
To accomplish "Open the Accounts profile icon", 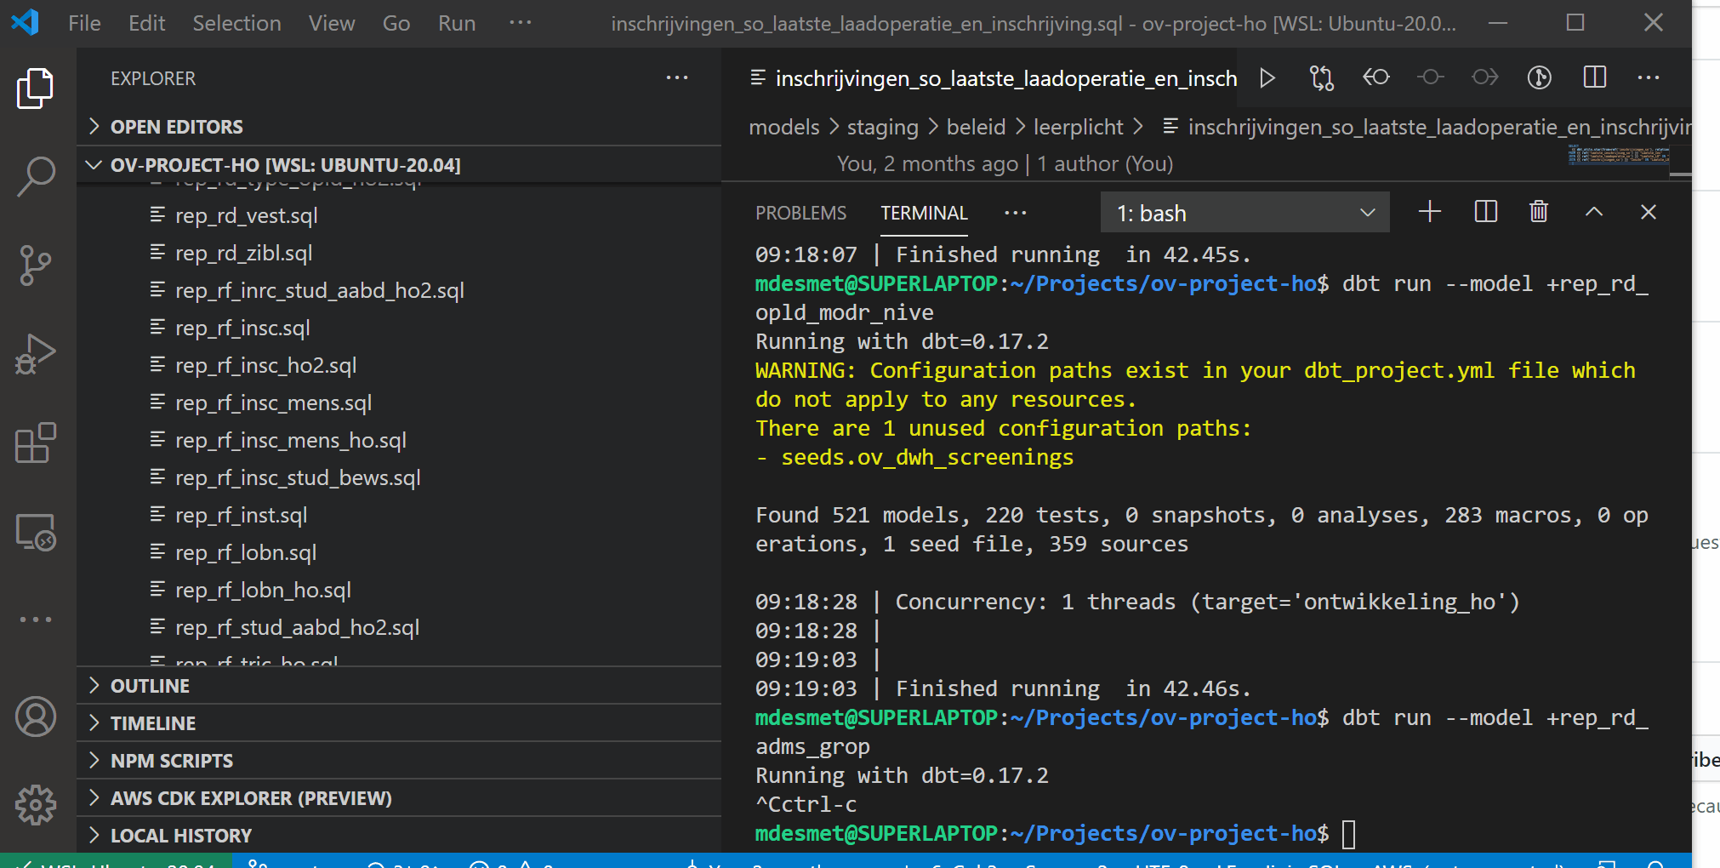I will click(x=36, y=717).
